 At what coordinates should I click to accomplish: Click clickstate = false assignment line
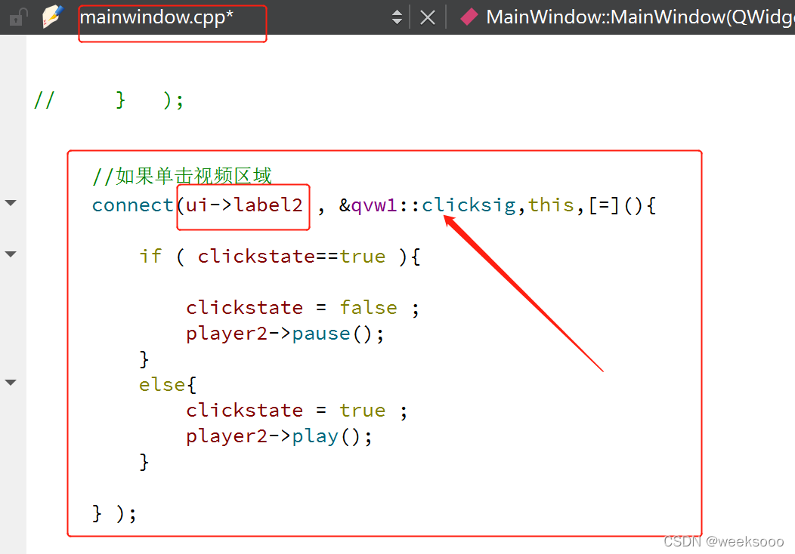(x=303, y=307)
